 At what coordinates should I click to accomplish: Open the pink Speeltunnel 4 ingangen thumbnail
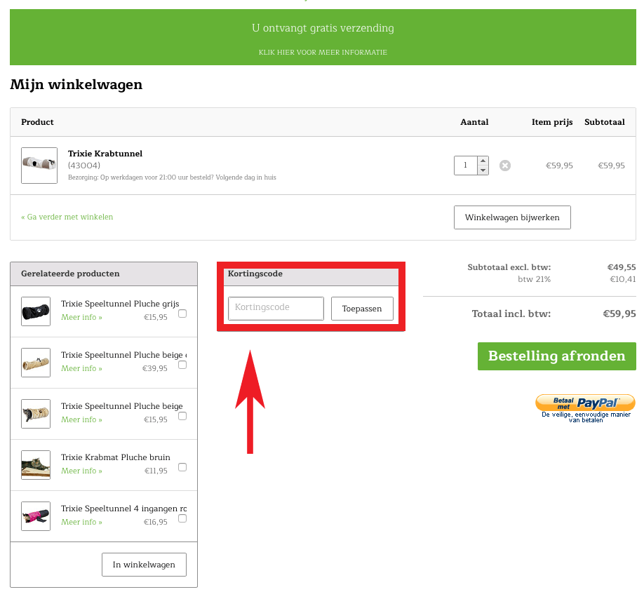[x=36, y=516]
